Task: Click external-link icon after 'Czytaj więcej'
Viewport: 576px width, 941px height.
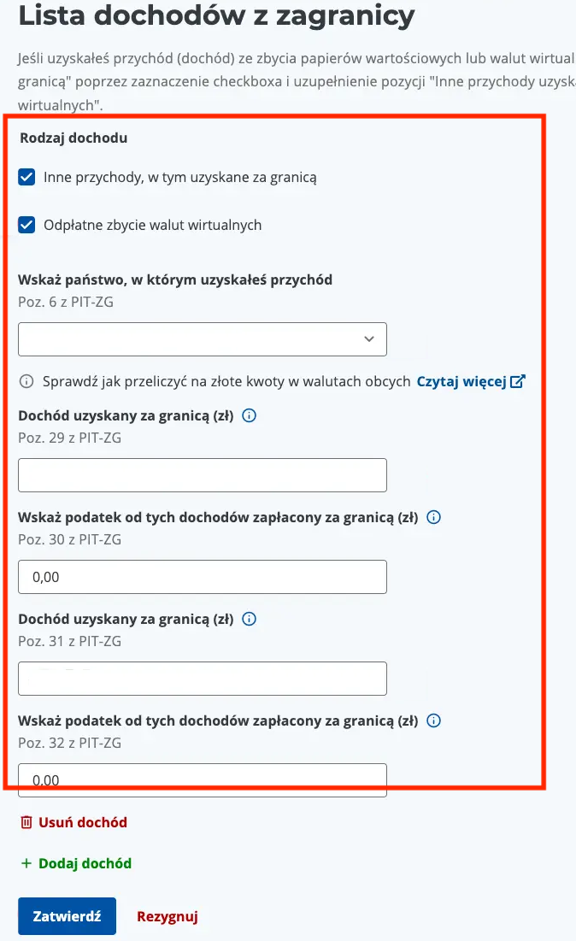Action: click(x=517, y=381)
